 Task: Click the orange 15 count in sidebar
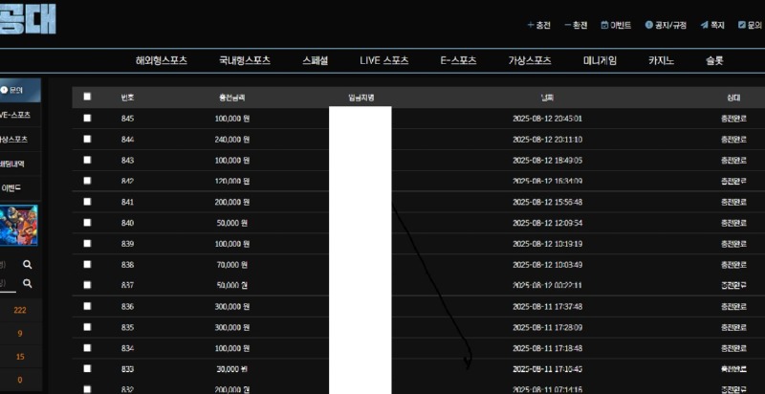(20, 357)
